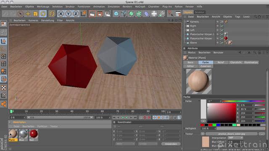
Task: Click wood material tag on Ebene
Action: pos(230,42)
